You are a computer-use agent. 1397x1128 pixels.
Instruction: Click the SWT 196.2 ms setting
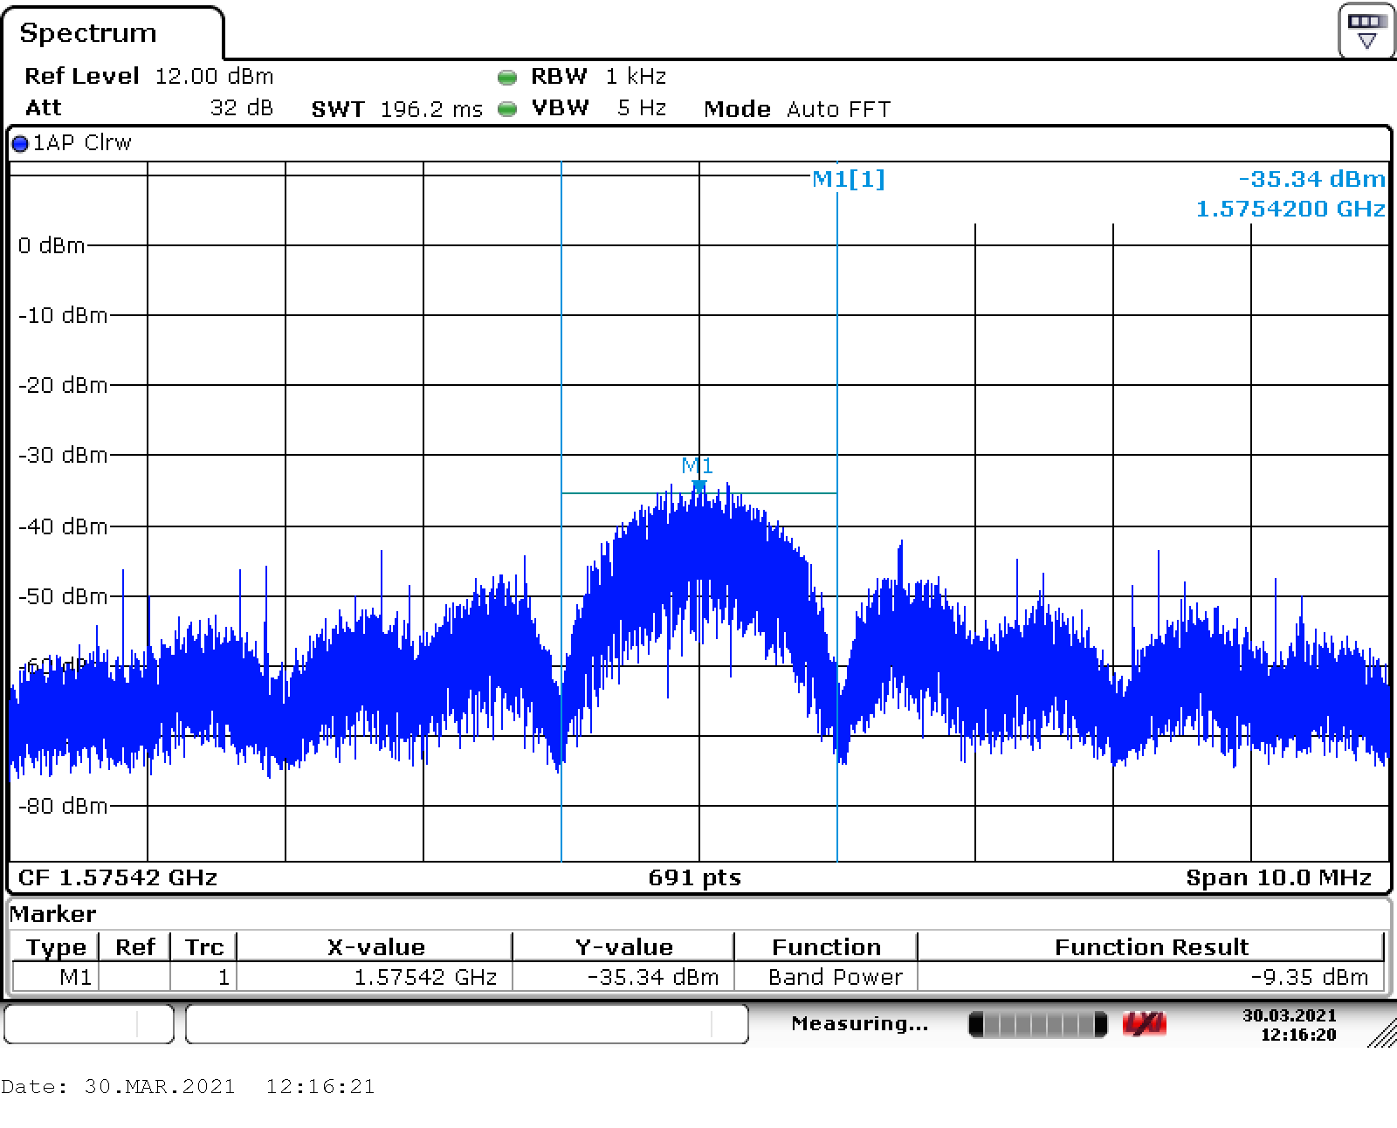coord(396,109)
